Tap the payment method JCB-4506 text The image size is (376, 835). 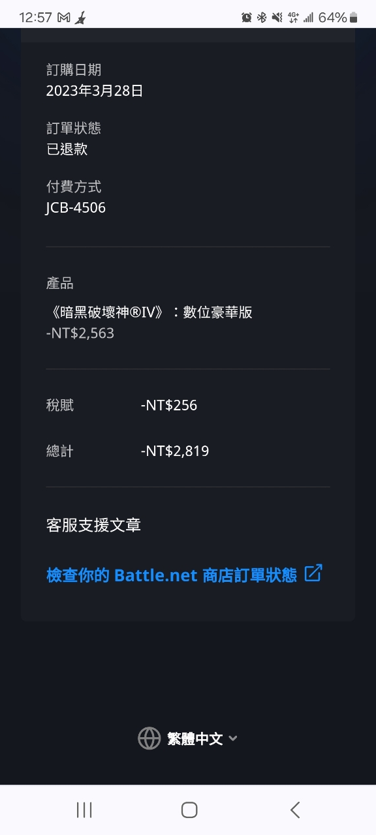[76, 208]
